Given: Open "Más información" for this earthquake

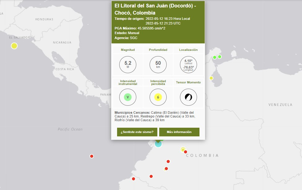Looking at the screenshot, I should 179,132.
